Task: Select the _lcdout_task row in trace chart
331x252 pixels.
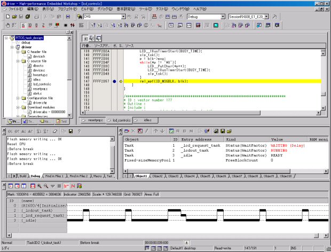Action: (x=37, y=211)
